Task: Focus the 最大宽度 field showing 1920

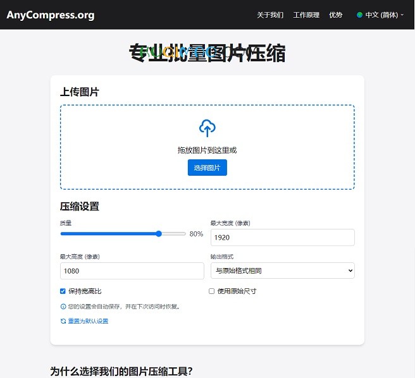Action: 283,237
